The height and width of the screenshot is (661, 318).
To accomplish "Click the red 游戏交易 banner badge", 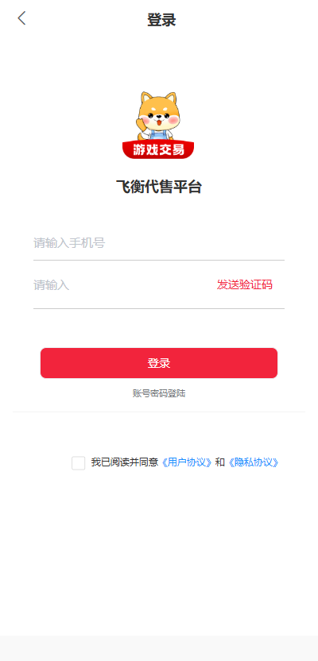I will tap(158, 149).
